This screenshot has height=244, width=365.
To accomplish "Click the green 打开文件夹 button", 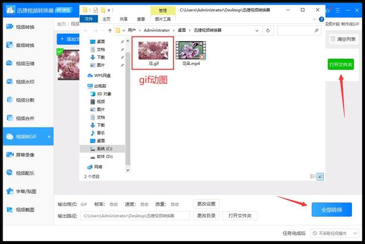I will (x=340, y=65).
